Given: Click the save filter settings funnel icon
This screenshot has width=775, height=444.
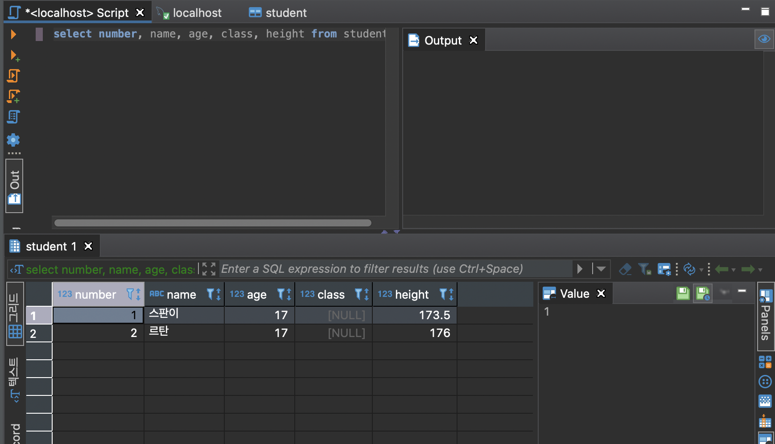Looking at the screenshot, I should [x=644, y=269].
